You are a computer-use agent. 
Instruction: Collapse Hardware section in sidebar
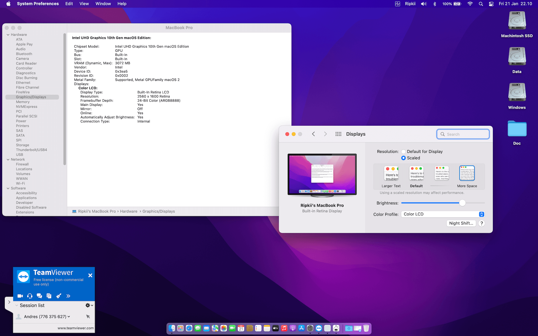[8, 35]
